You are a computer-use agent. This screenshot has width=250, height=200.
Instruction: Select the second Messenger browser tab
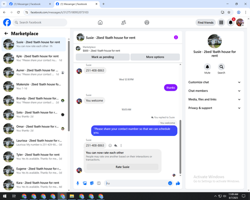point(76,4)
